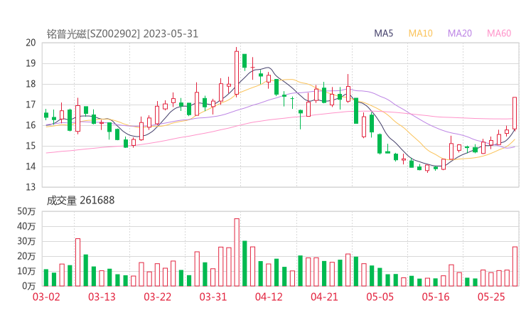Click the MA5 legend label
Viewport: 526px width, 313px height.
click(x=383, y=33)
